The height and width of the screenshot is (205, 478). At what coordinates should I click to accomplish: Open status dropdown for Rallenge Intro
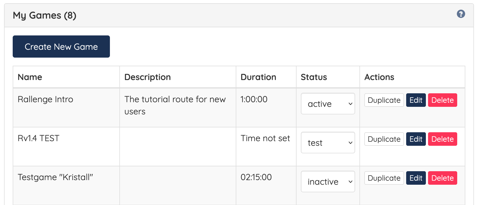(x=328, y=104)
